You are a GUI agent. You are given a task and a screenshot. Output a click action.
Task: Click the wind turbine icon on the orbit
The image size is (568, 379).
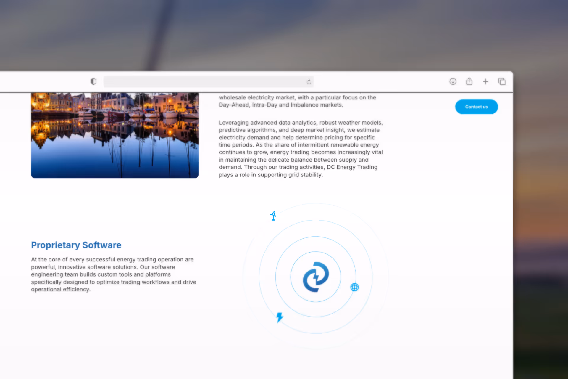[273, 216]
